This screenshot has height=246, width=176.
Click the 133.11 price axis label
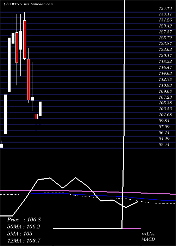click(x=165, y=14)
